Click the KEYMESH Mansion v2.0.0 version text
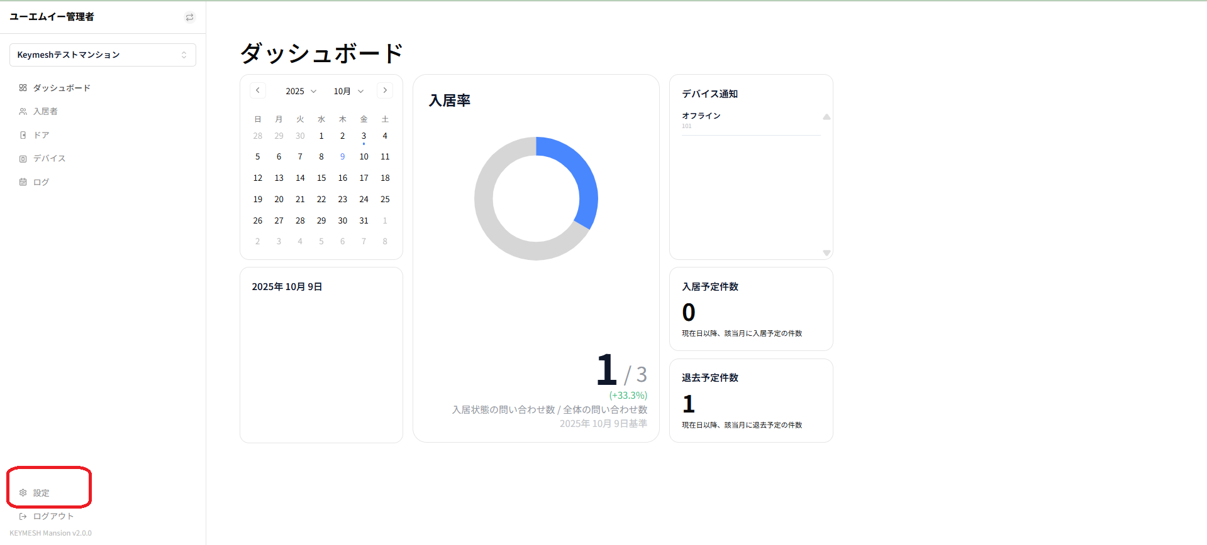Viewport: 1207px width, 545px height. [50, 533]
